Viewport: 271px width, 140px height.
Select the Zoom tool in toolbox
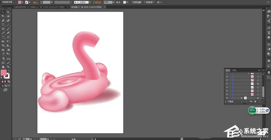[x=8, y=67]
